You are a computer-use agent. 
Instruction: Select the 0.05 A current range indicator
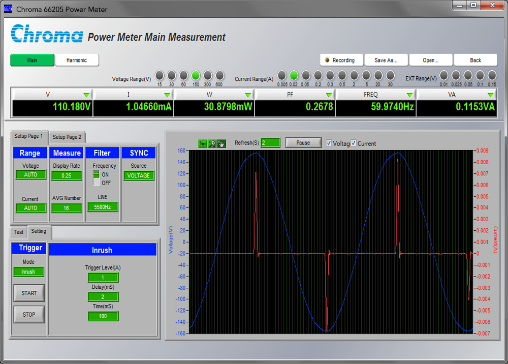(x=305, y=76)
